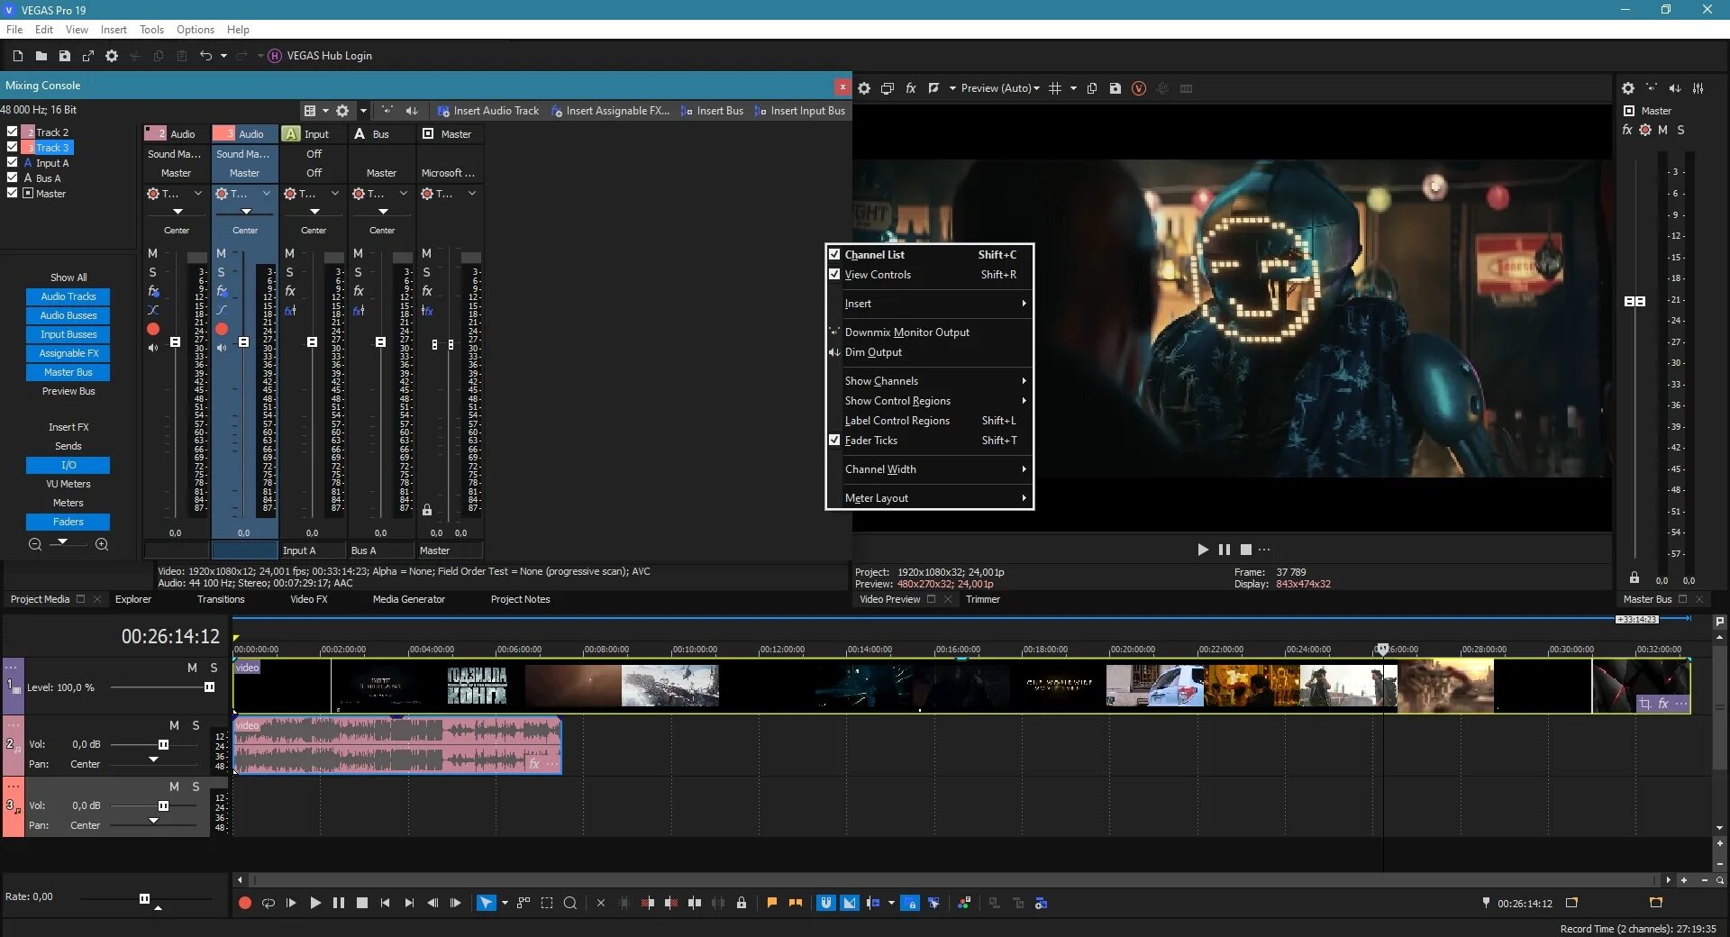
Task: Uncheck Bus A in channel list
Action: click(x=13, y=177)
